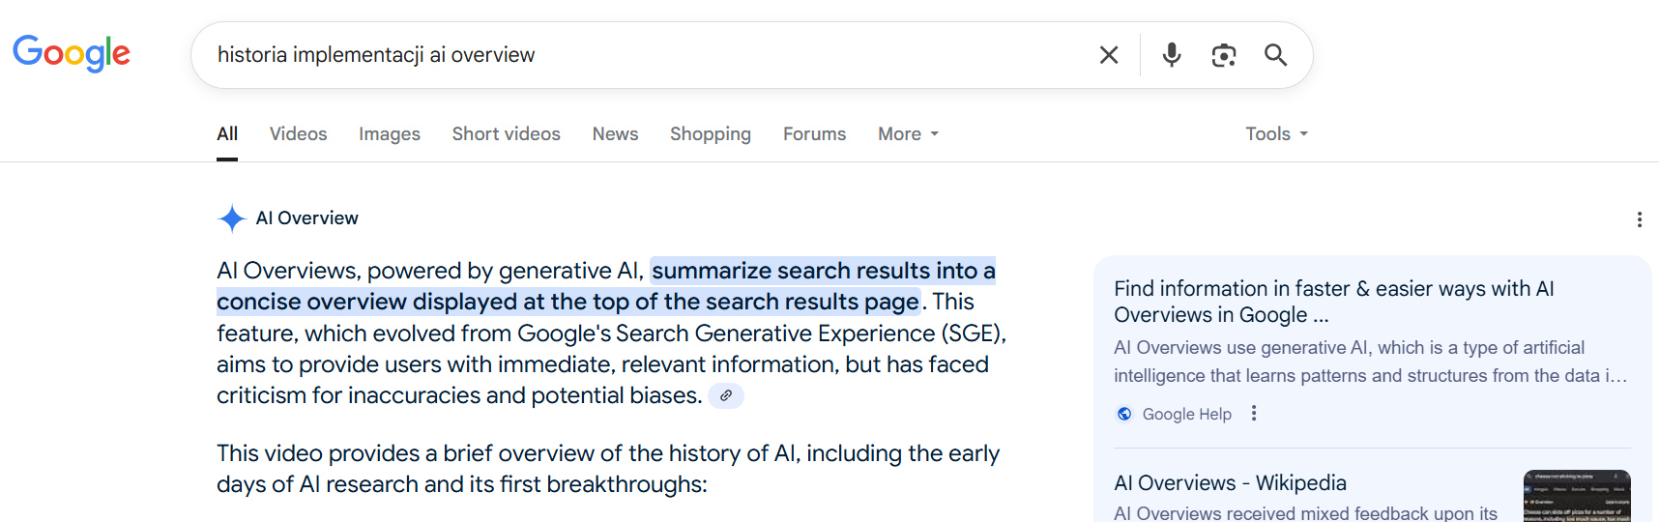Start voice search with the microphone icon
Viewport: 1659px width, 522px height.
1172,55
